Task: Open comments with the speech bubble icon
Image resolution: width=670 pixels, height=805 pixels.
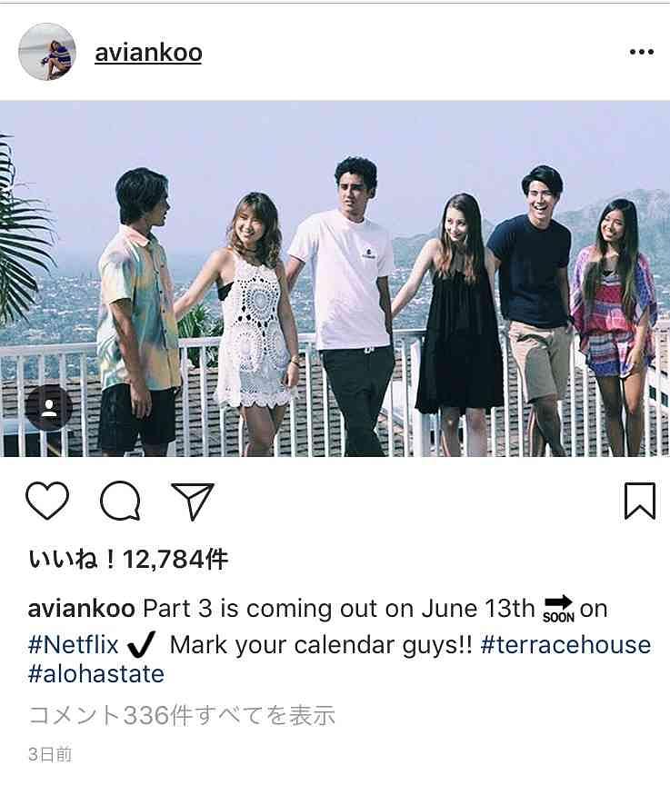Action: tap(120, 501)
